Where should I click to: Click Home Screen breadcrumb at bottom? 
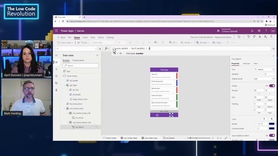point(110,138)
